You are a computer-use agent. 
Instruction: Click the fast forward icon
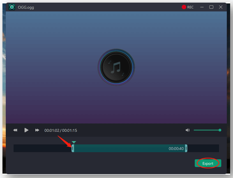[37, 130]
